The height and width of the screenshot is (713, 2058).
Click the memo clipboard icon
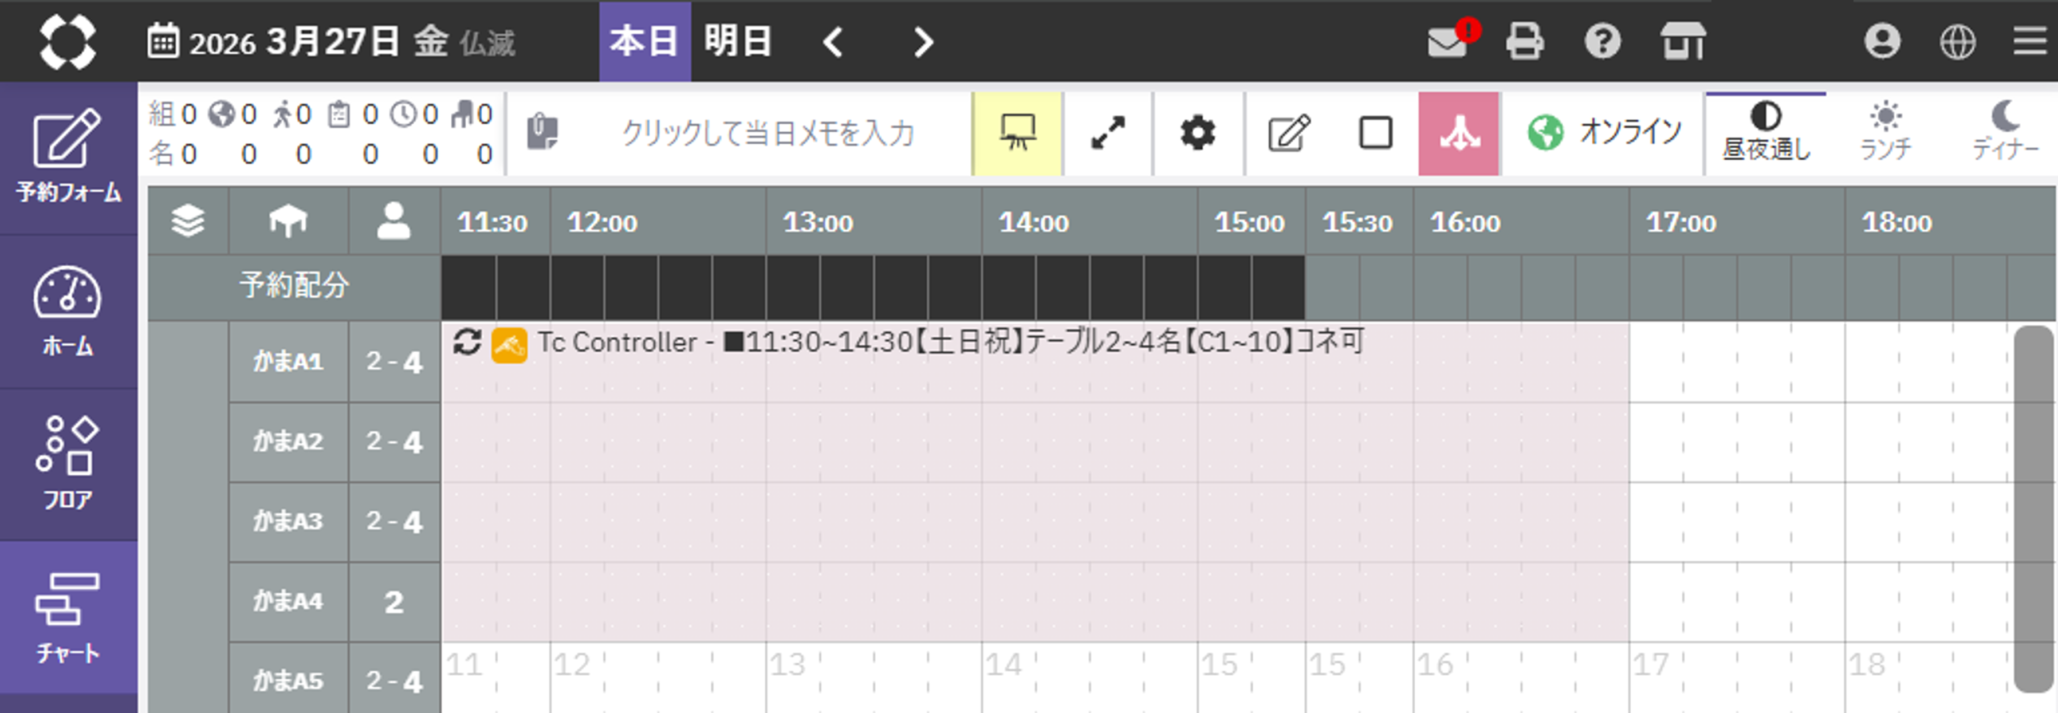click(x=542, y=132)
